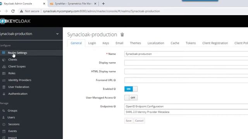
Task: Delete realm using the trash icon
Action: click(x=122, y=34)
